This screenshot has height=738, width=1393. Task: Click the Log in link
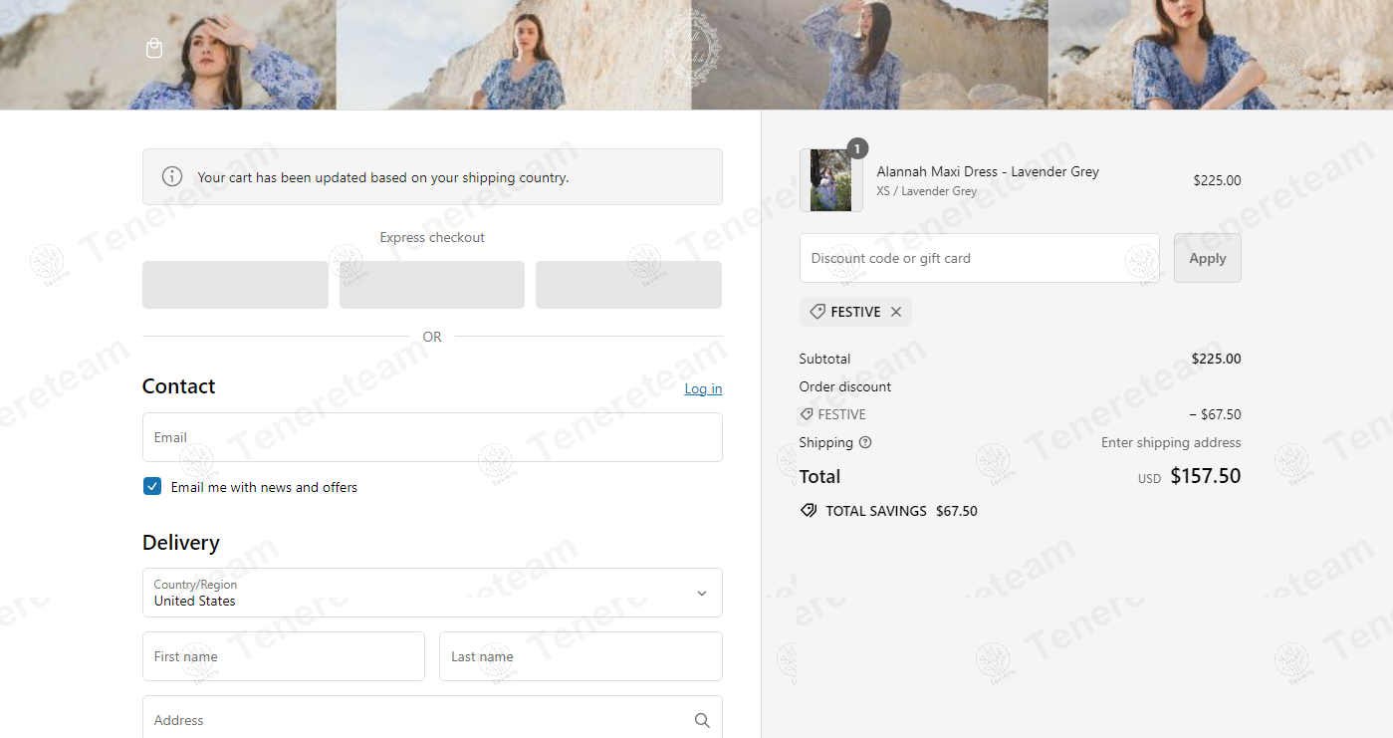pos(703,388)
